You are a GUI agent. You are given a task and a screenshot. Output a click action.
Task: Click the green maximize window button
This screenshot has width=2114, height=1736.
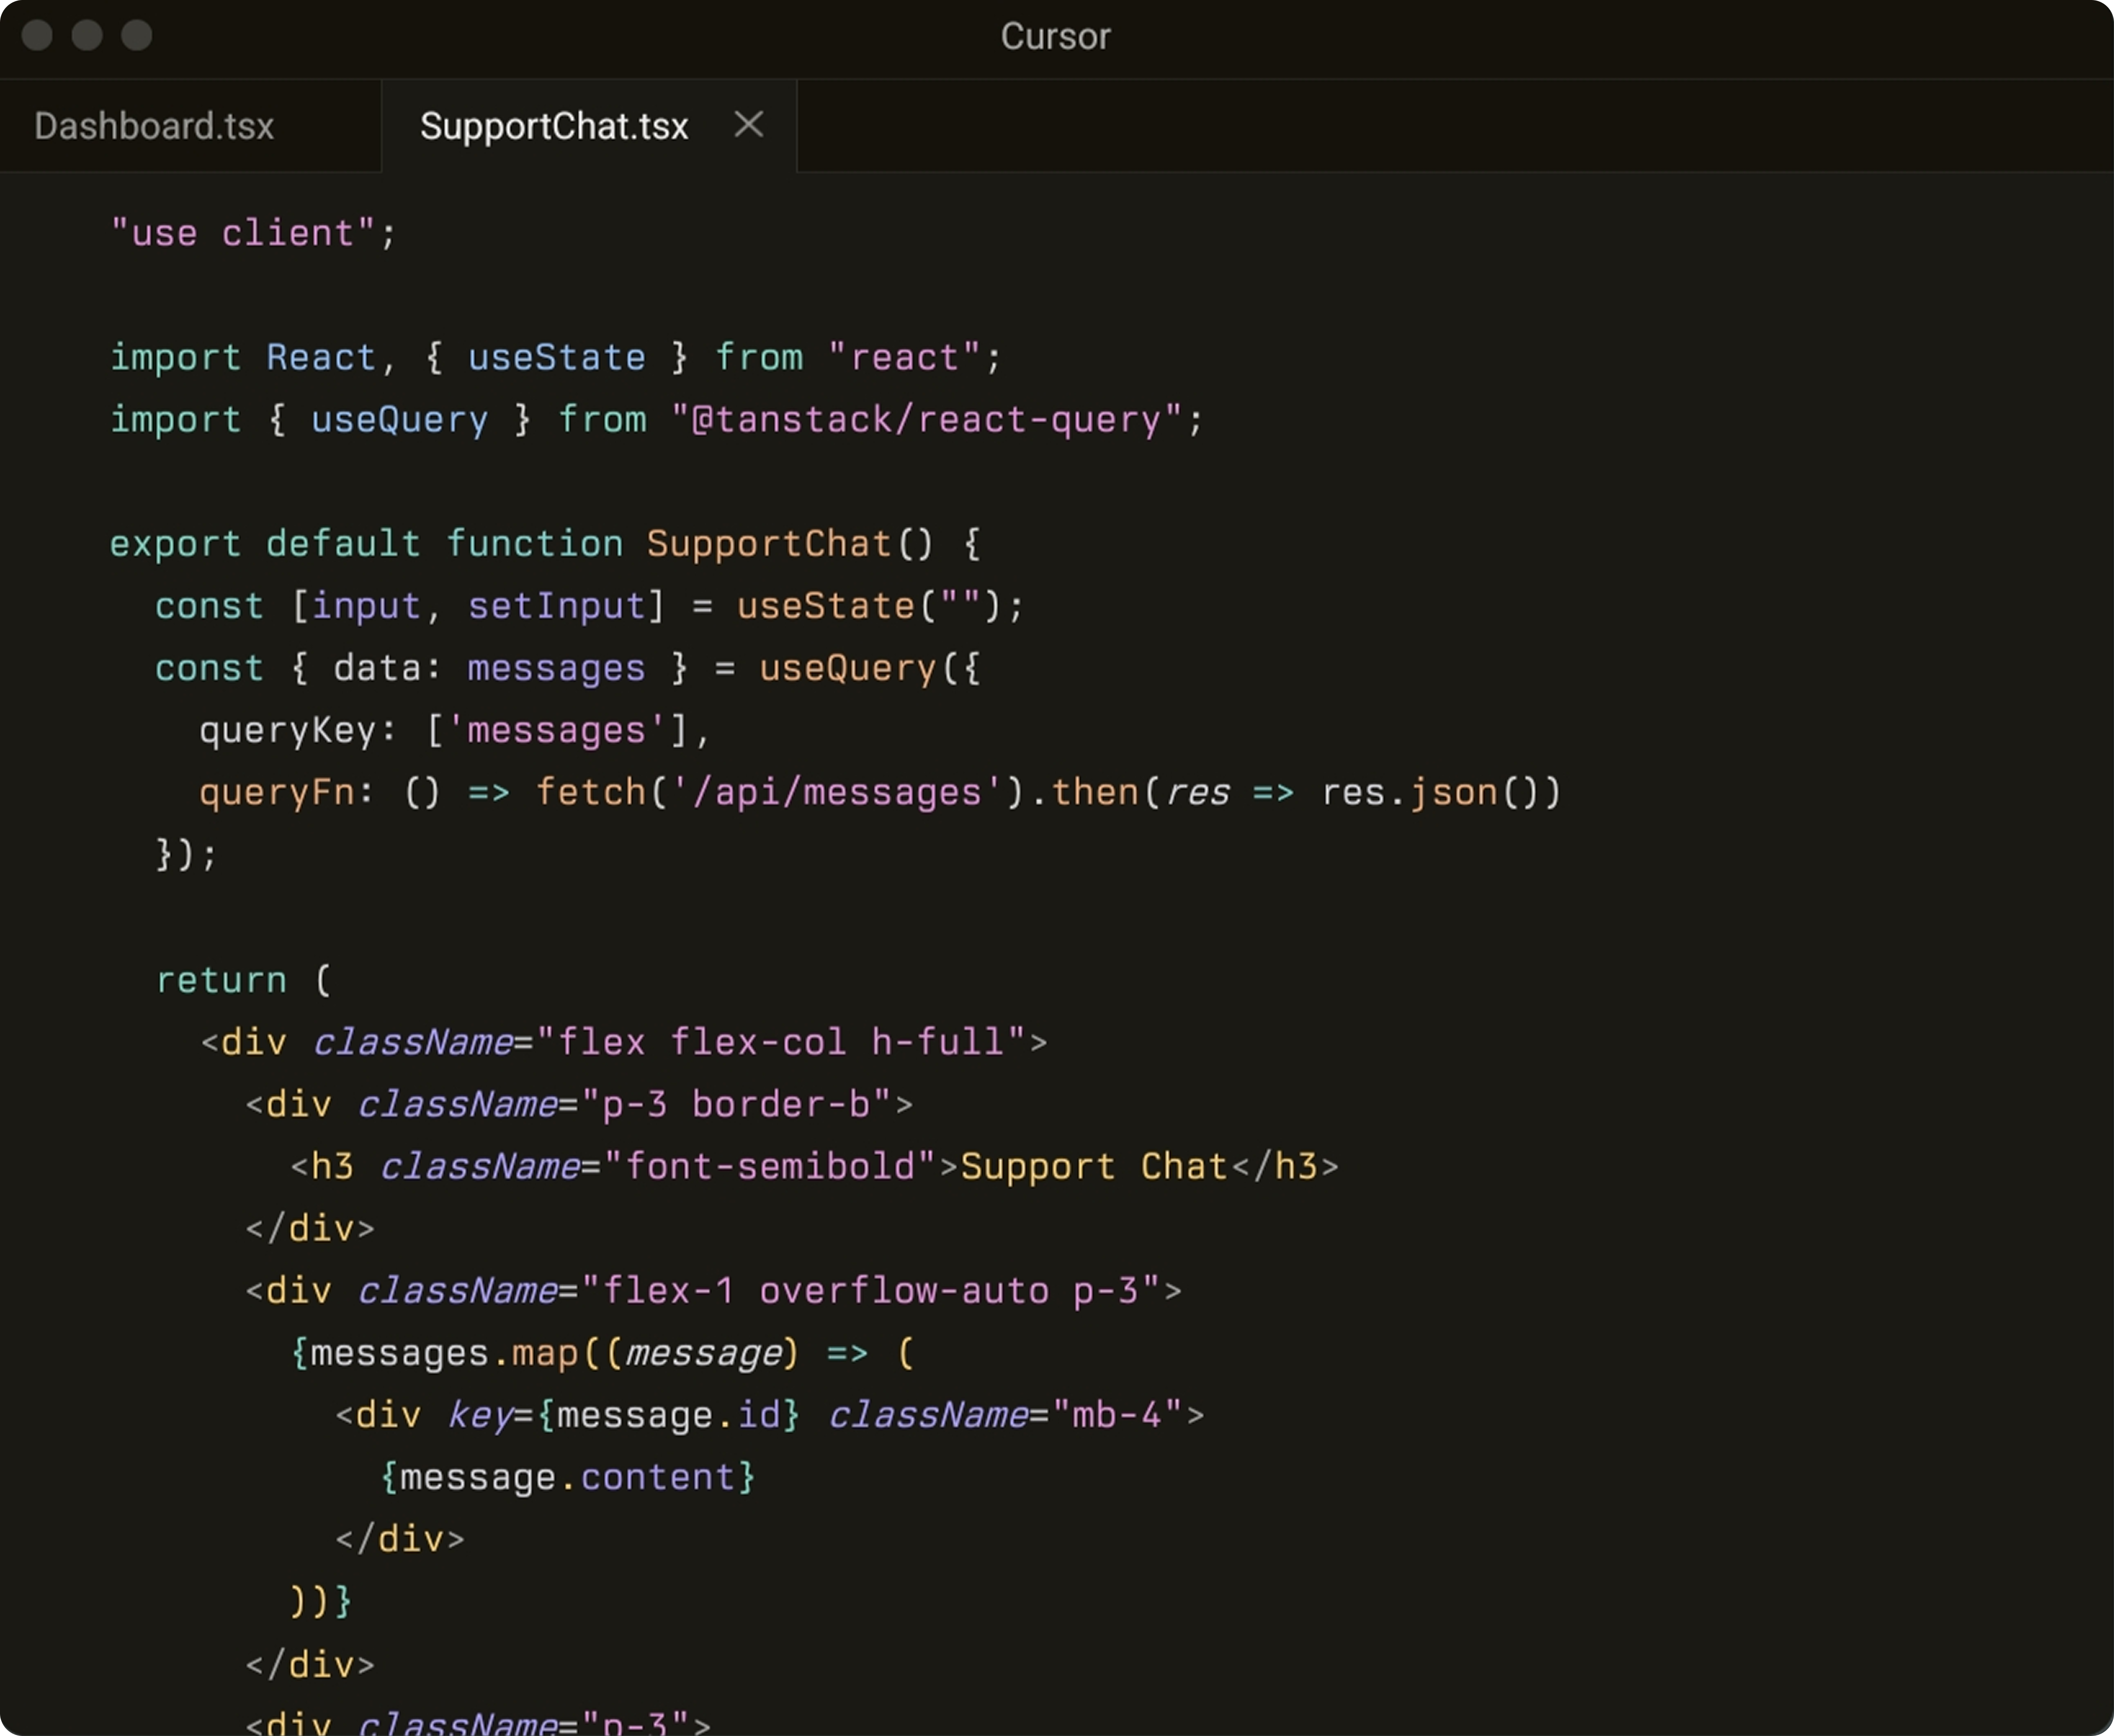[137, 35]
